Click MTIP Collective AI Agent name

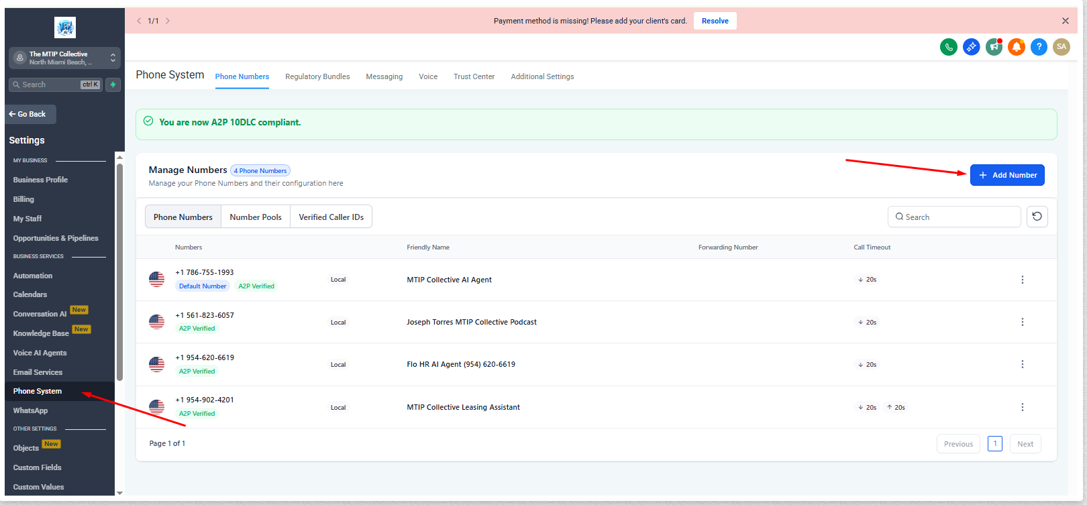pyautogui.click(x=449, y=280)
